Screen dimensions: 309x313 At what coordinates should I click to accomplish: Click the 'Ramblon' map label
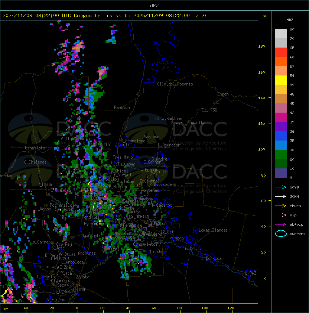(122, 107)
